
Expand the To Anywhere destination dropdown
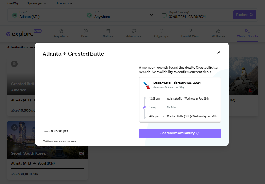pos(151,15)
